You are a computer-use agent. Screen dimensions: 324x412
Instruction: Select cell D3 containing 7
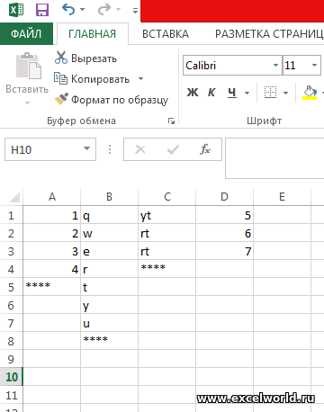click(x=225, y=251)
